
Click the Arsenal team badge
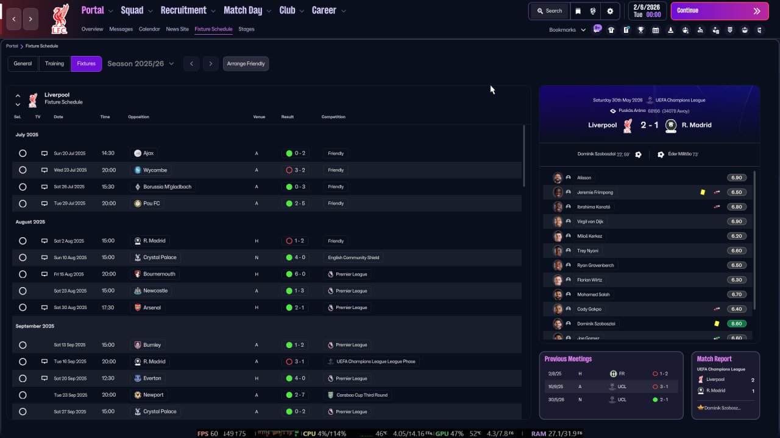coord(138,308)
